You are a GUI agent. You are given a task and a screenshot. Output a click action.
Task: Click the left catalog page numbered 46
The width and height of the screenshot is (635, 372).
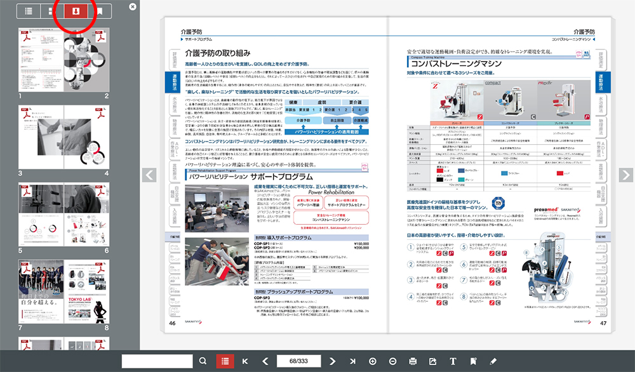pyautogui.click(x=276, y=175)
